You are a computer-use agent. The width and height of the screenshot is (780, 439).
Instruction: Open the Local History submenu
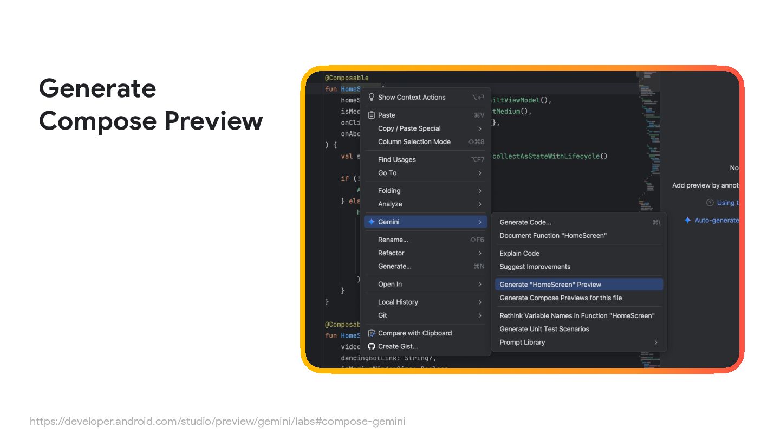(426, 302)
